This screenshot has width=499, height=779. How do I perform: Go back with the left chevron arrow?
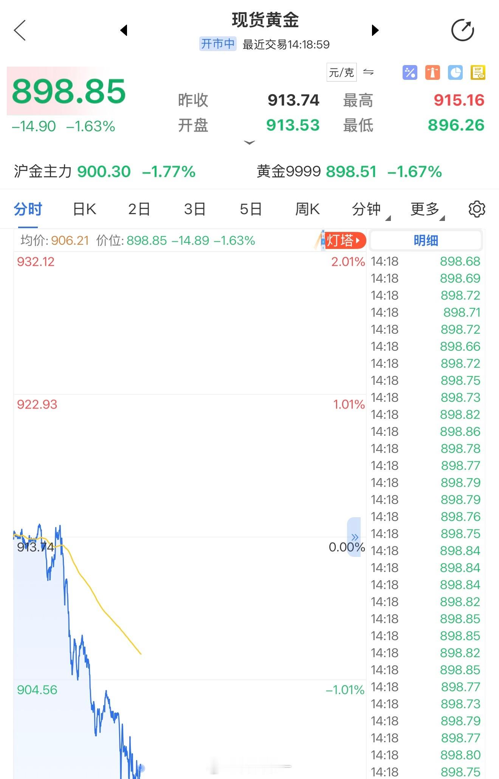coord(20,30)
